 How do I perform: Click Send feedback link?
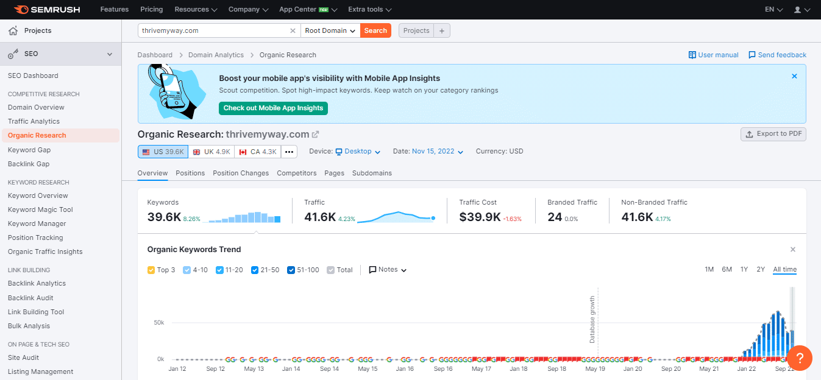(x=777, y=55)
